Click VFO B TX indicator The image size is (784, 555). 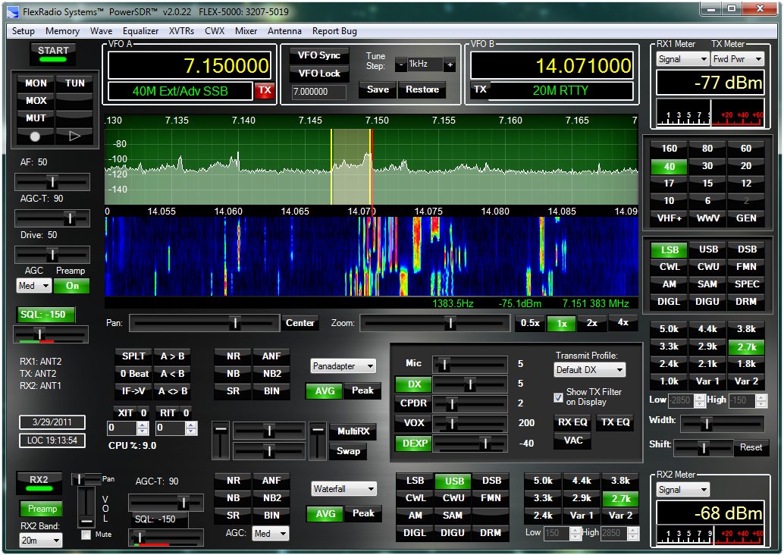click(480, 89)
